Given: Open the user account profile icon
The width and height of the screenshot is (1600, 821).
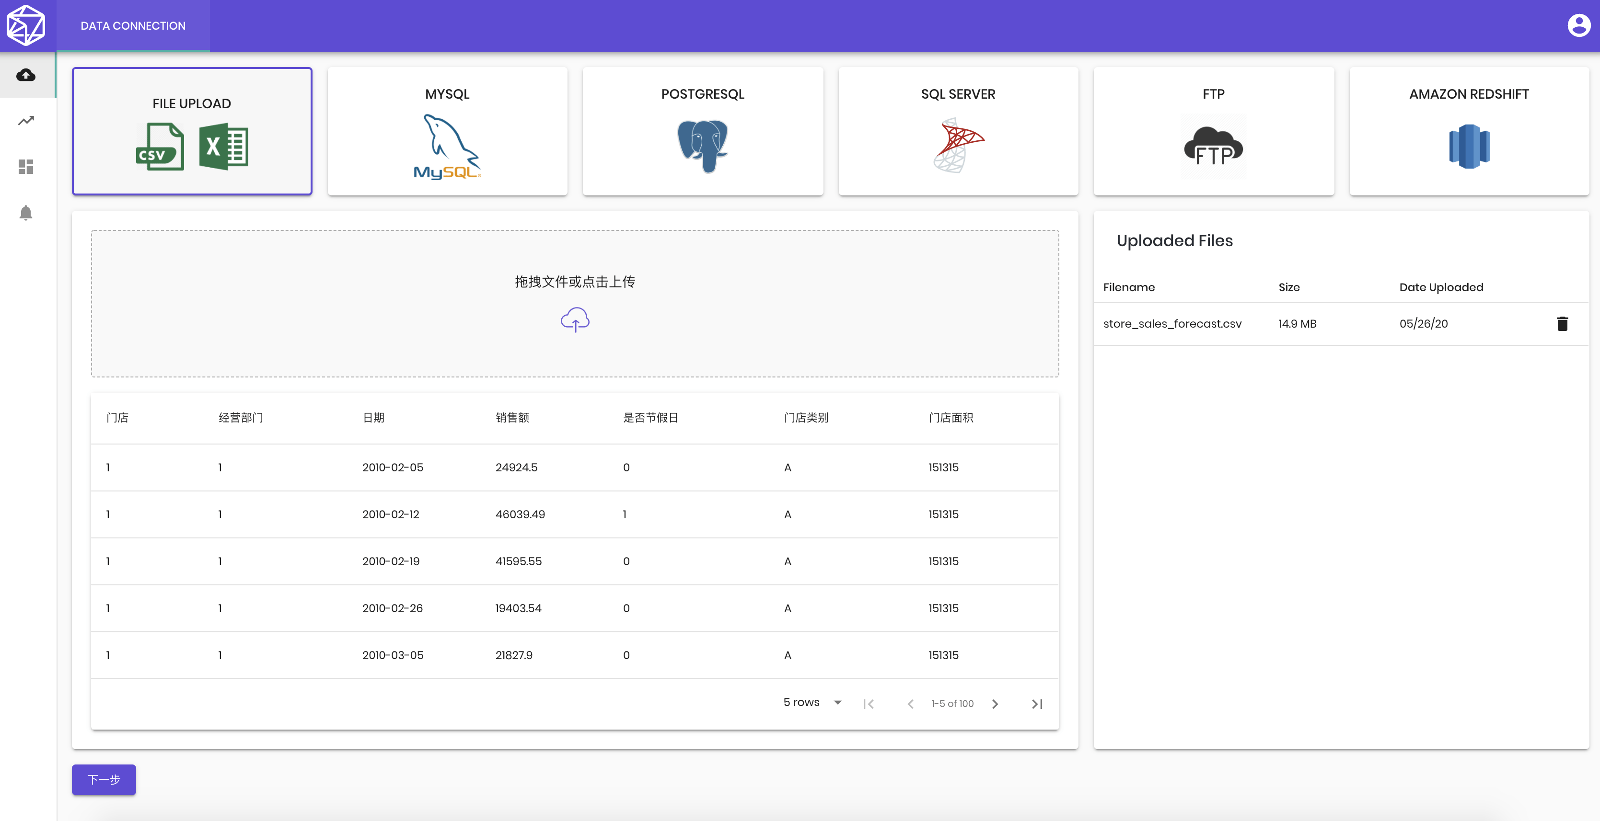Looking at the screenshot, I should [1578, 25].
